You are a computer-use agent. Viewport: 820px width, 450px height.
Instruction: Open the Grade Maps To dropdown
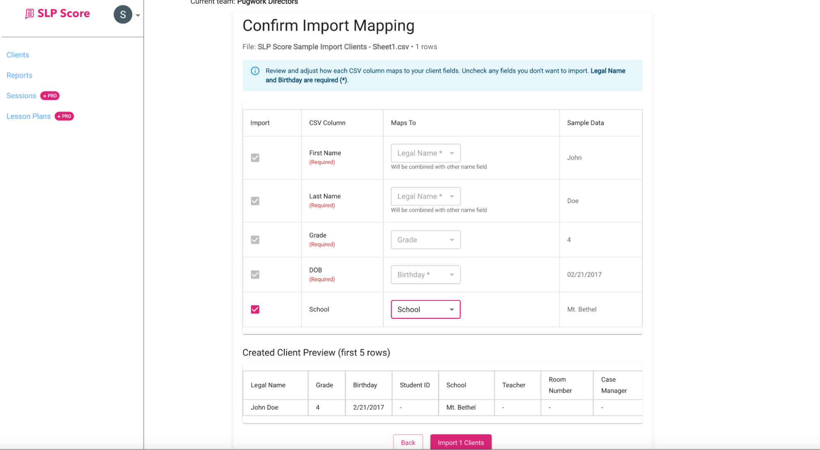pyautogui.click(x=425, y=239)
